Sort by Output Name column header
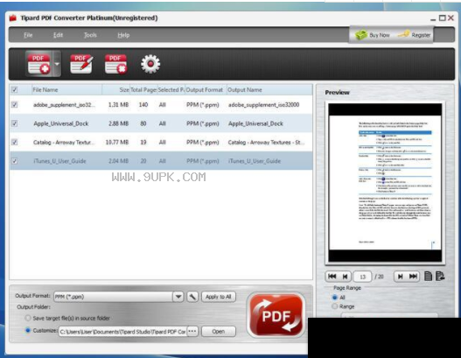 tap(269, 90)
